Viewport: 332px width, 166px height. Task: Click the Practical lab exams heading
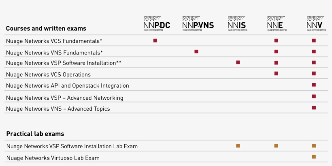tap(35, 134)
